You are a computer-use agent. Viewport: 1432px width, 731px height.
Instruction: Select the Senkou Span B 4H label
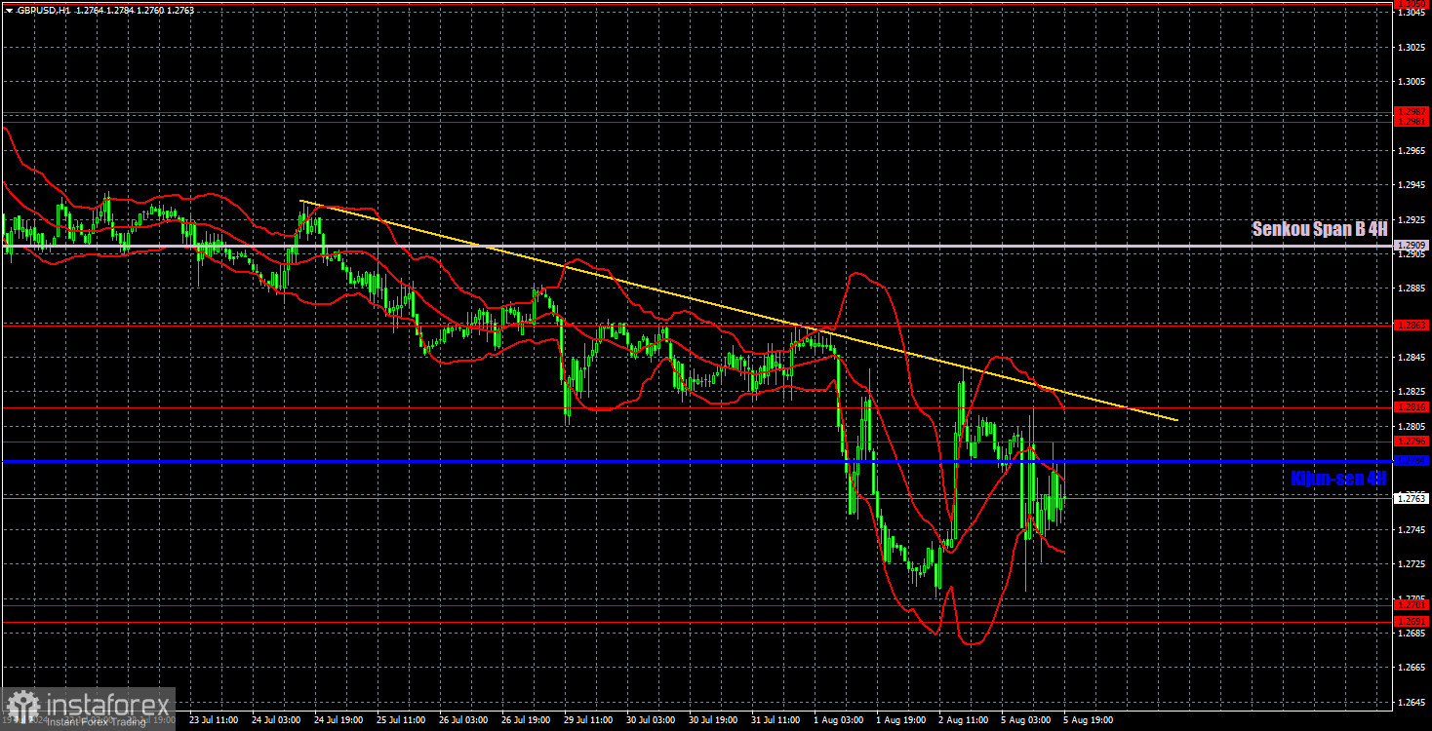pos(1320,229)
